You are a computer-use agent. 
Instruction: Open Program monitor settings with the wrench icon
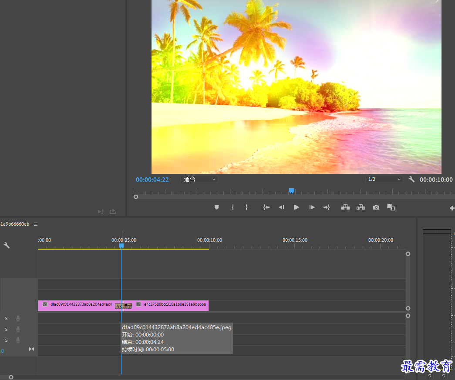[x=411, y=179]
